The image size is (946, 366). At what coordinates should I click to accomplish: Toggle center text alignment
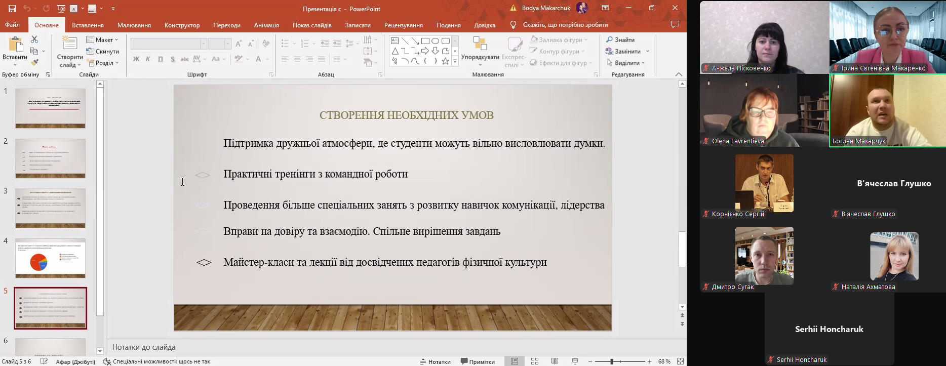coord(297,59)
